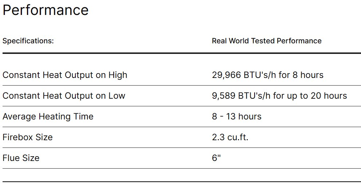Click the Performance heading
This screenshot has width=361, height=185.
(46, 10)
